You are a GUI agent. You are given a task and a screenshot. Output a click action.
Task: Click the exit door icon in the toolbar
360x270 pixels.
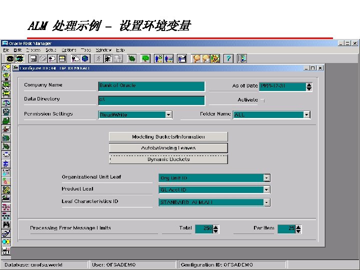(x=242, y=59)
